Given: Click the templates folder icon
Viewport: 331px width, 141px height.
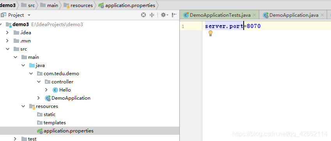Looking at the screenshot, I should pos(40,123).
